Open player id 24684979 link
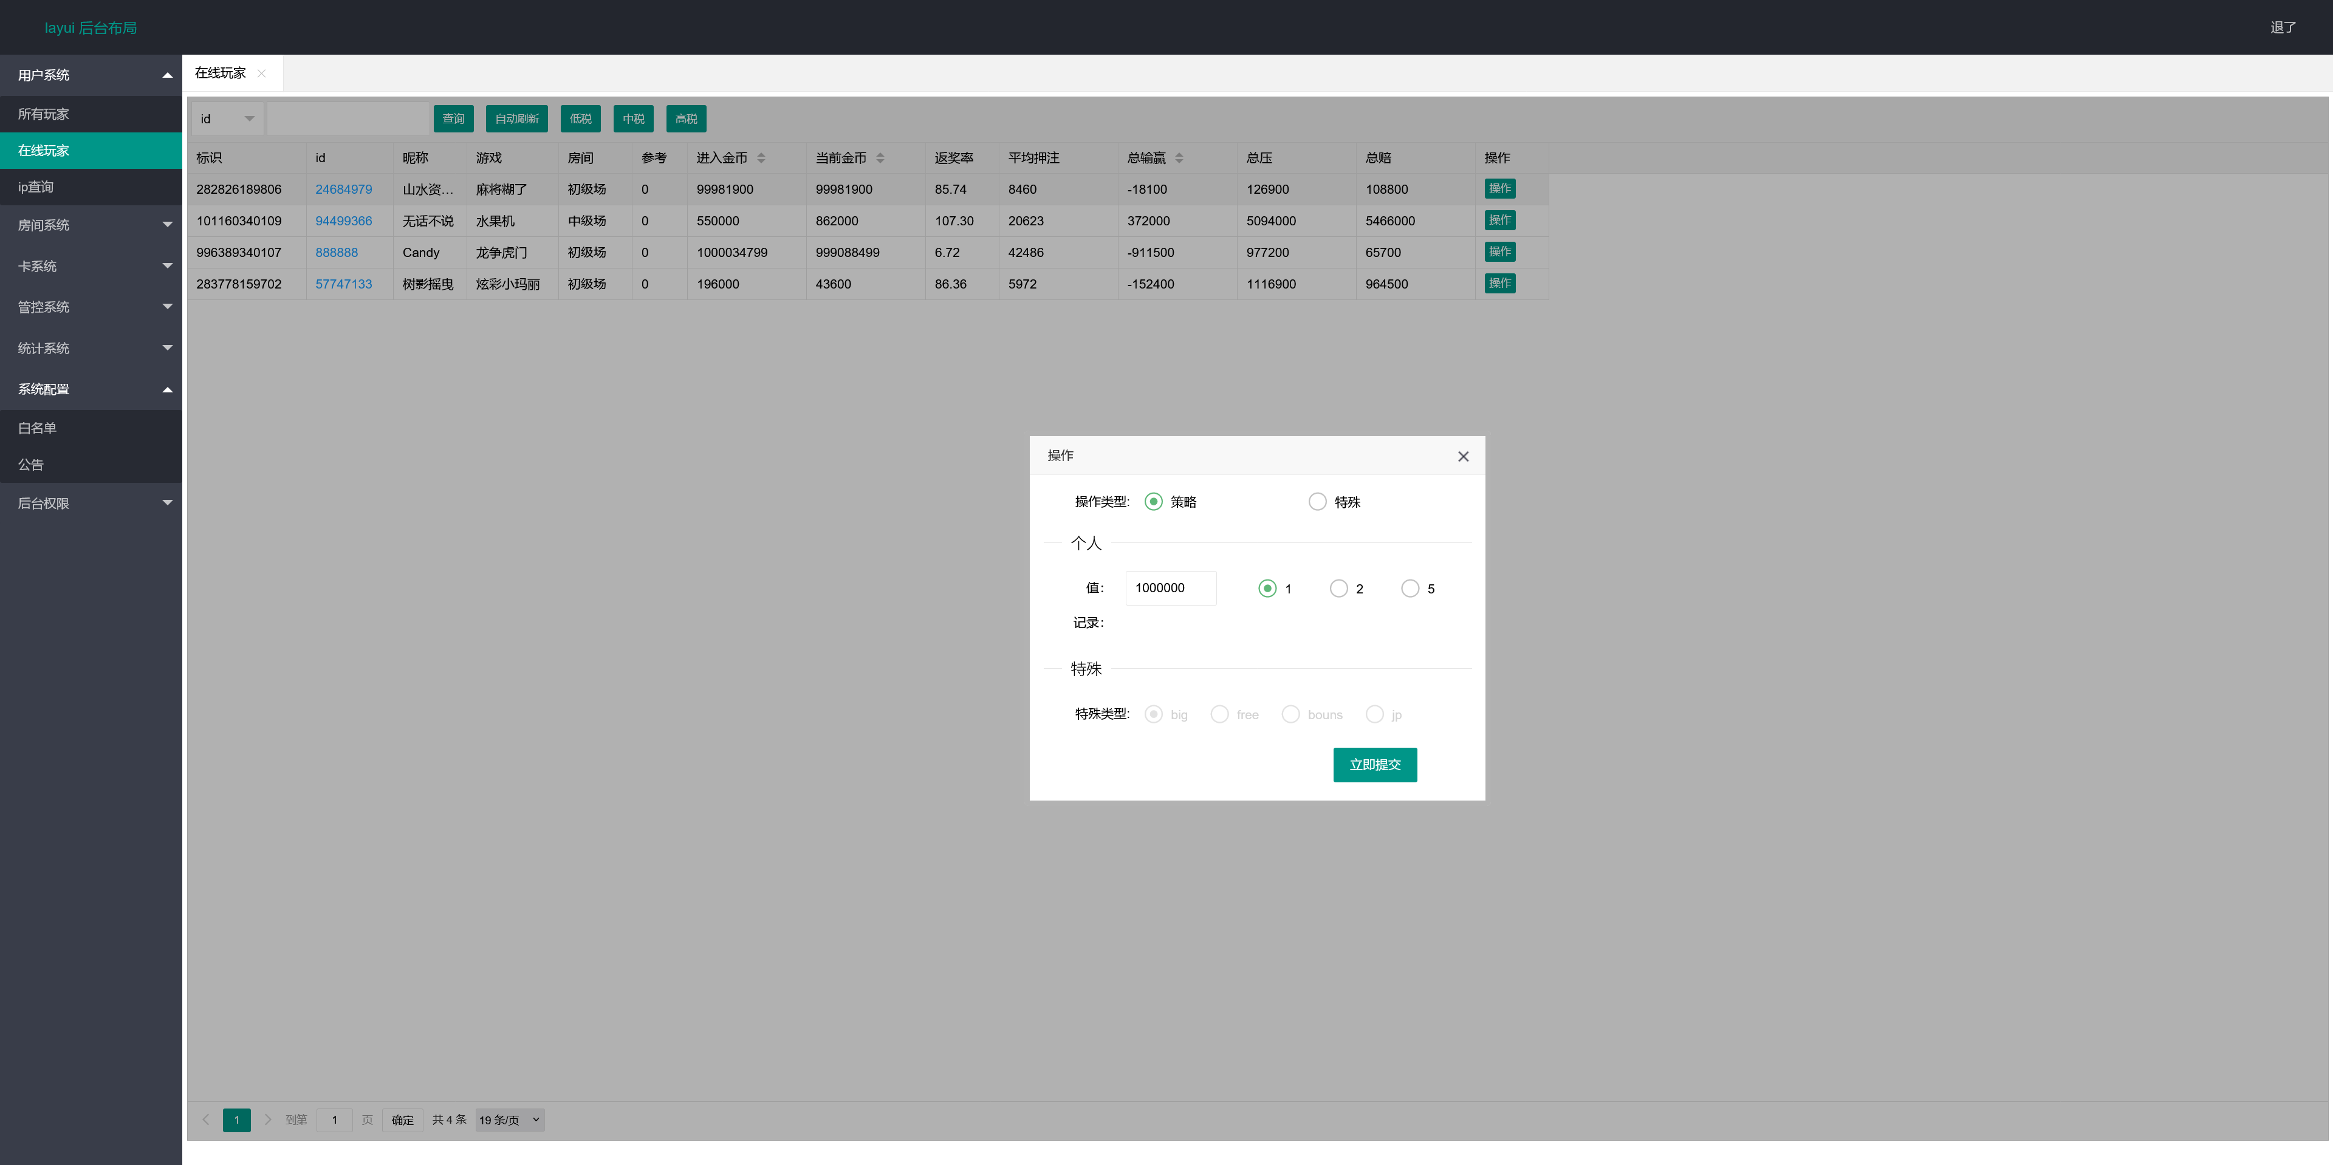This screenshot has width=2333, height=1165. coord(343,189)
